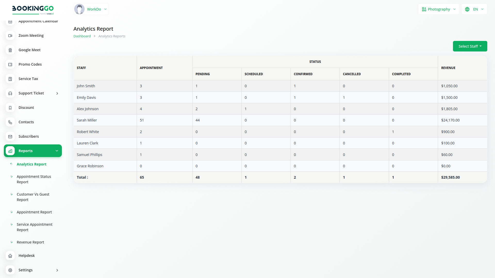This screenshot has height=278, width=495.
Task: Expand the Support Ticket submenu chevron
Action: [57, 93]
